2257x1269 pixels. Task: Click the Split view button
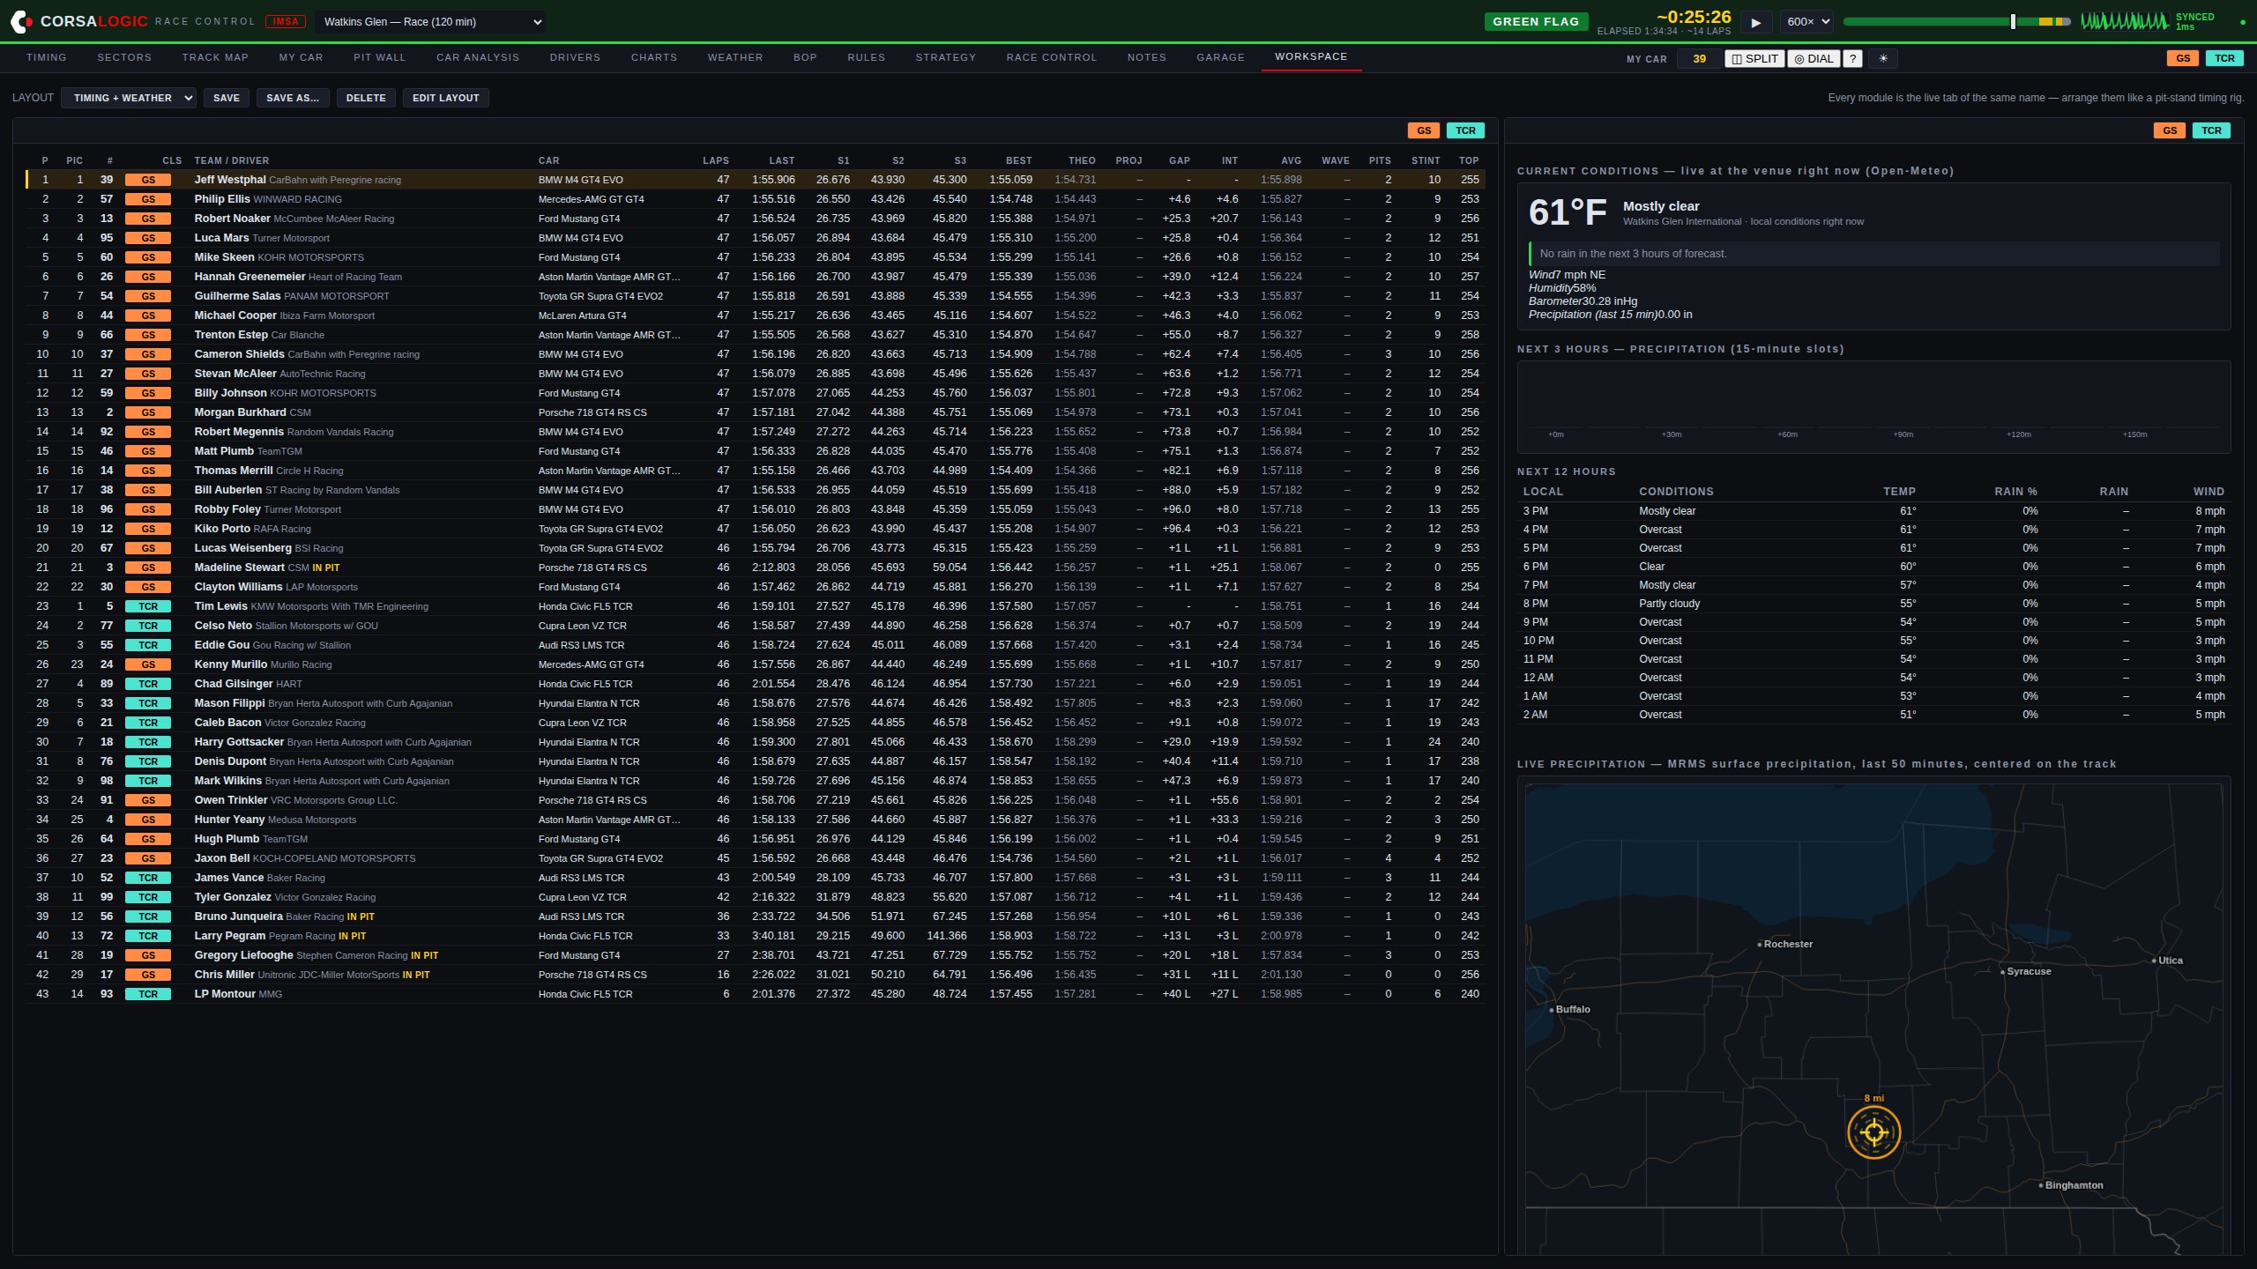click(x=1754, y=59)
